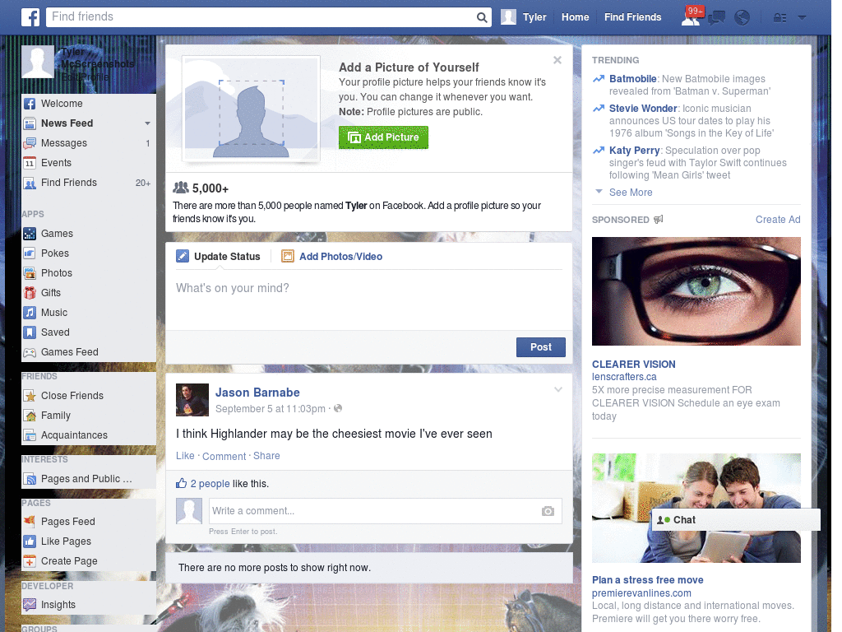This screenshot has height=632, width=842.
Task: Click Pages and Public feed icon
Action: 30,479
